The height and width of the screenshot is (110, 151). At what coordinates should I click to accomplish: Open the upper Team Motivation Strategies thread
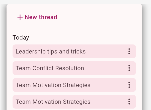coord(53,85)
